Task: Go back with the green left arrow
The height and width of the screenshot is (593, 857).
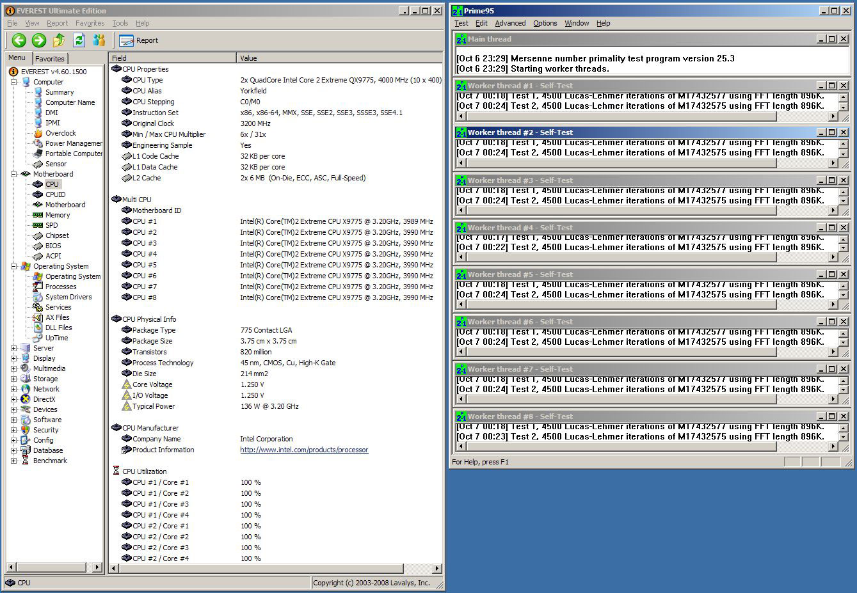Action: [19, 40]
